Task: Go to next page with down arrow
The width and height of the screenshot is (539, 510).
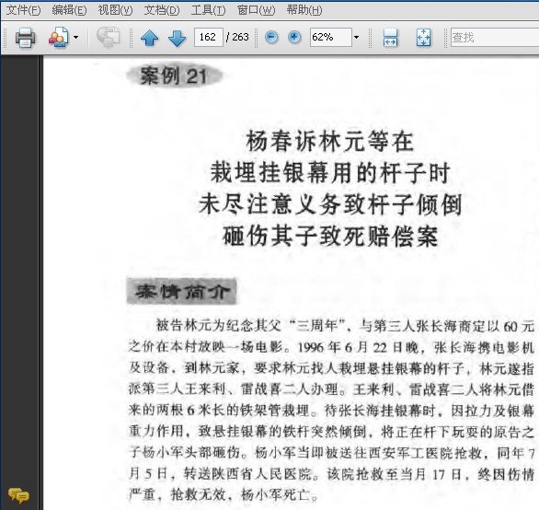Action: 177,38
